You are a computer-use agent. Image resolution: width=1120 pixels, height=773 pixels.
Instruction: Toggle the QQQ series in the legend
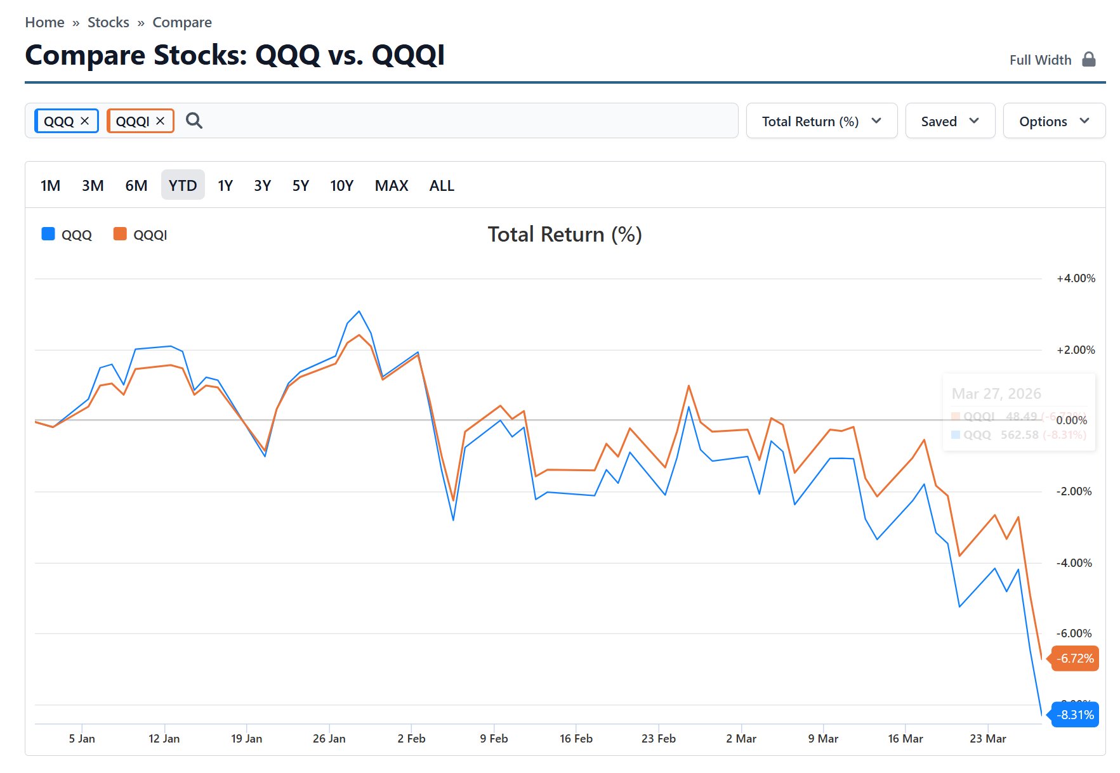76,235
